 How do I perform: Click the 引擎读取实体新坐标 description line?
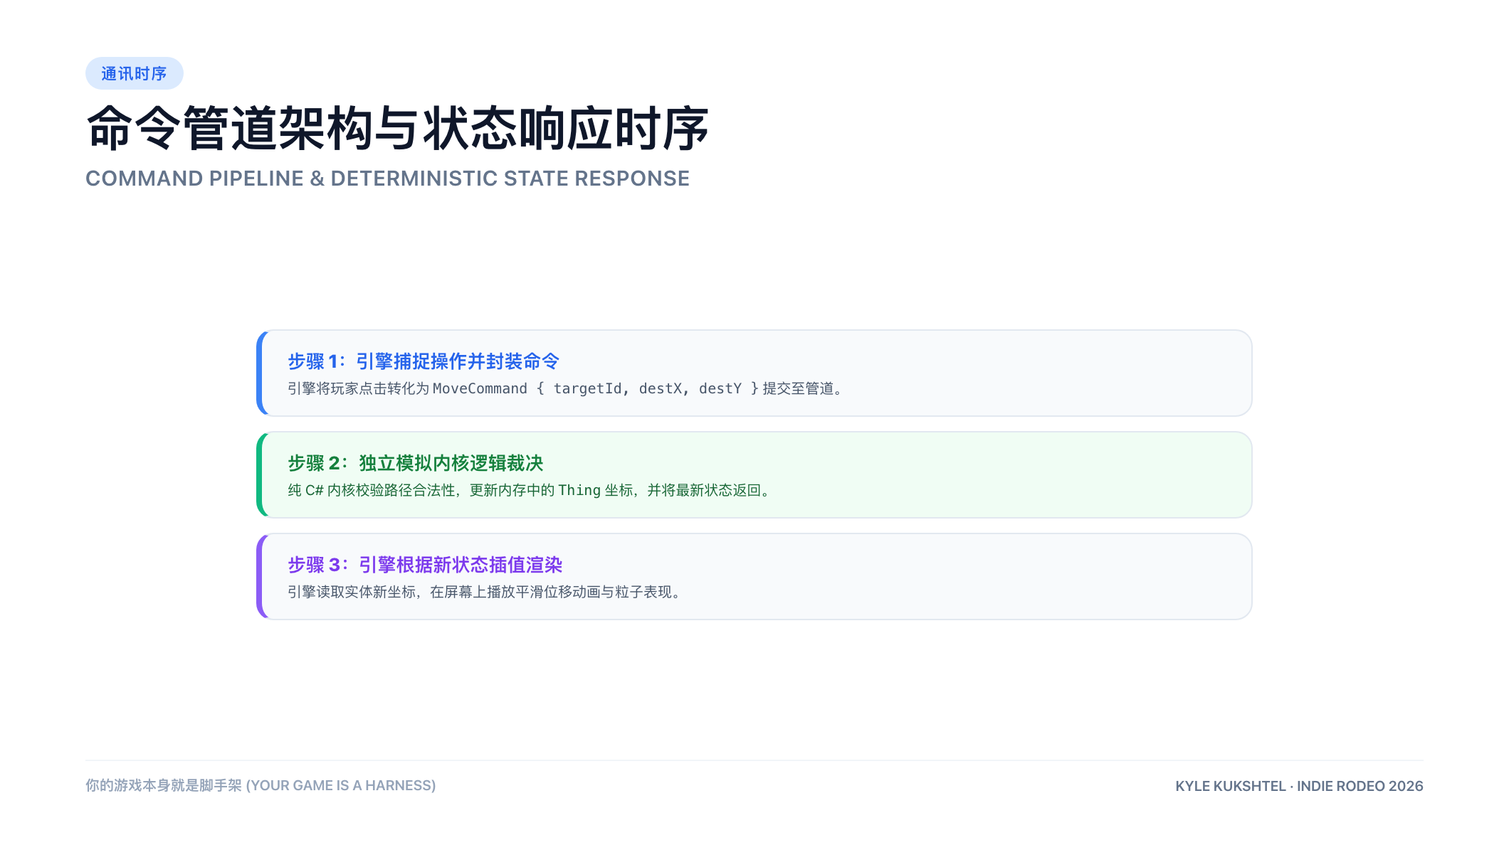486,592
